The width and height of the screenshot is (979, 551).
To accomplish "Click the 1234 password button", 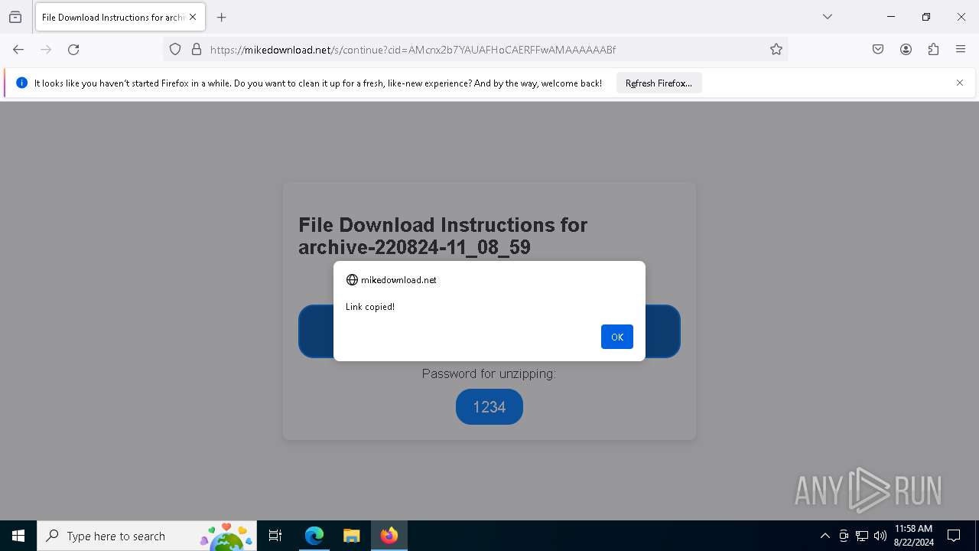I will [489, 407].
